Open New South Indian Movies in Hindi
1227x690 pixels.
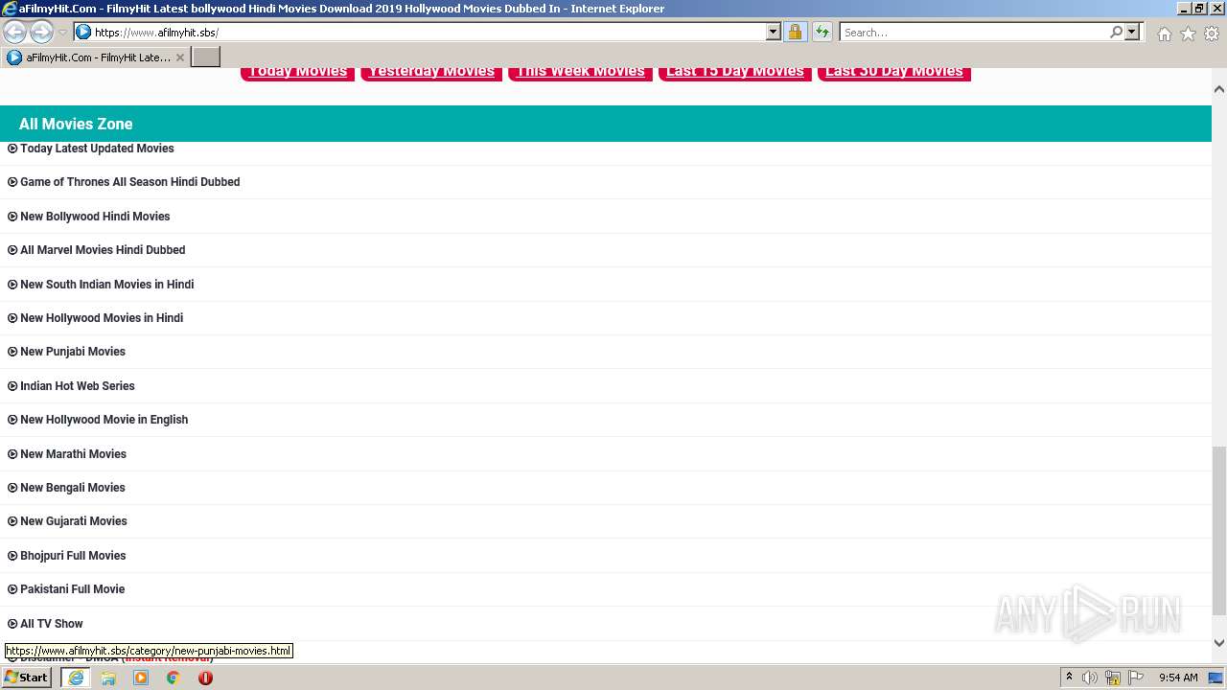pyautogui.click(x=107, y=285)
